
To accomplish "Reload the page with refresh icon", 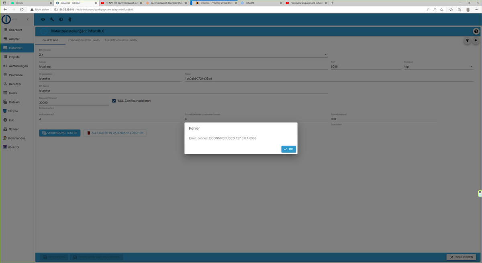I will [22, 9].
